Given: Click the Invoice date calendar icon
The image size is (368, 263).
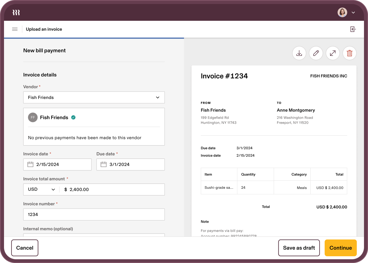Looking at the screenshot, I should point(30,164).
